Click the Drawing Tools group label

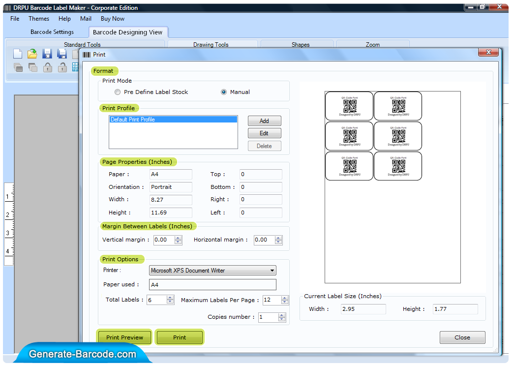(x=211, y=45)
